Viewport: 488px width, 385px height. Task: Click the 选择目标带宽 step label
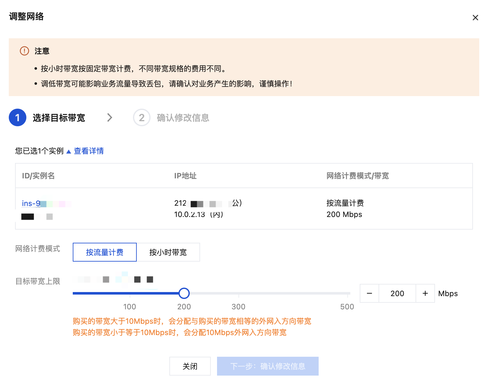[59, 118]
